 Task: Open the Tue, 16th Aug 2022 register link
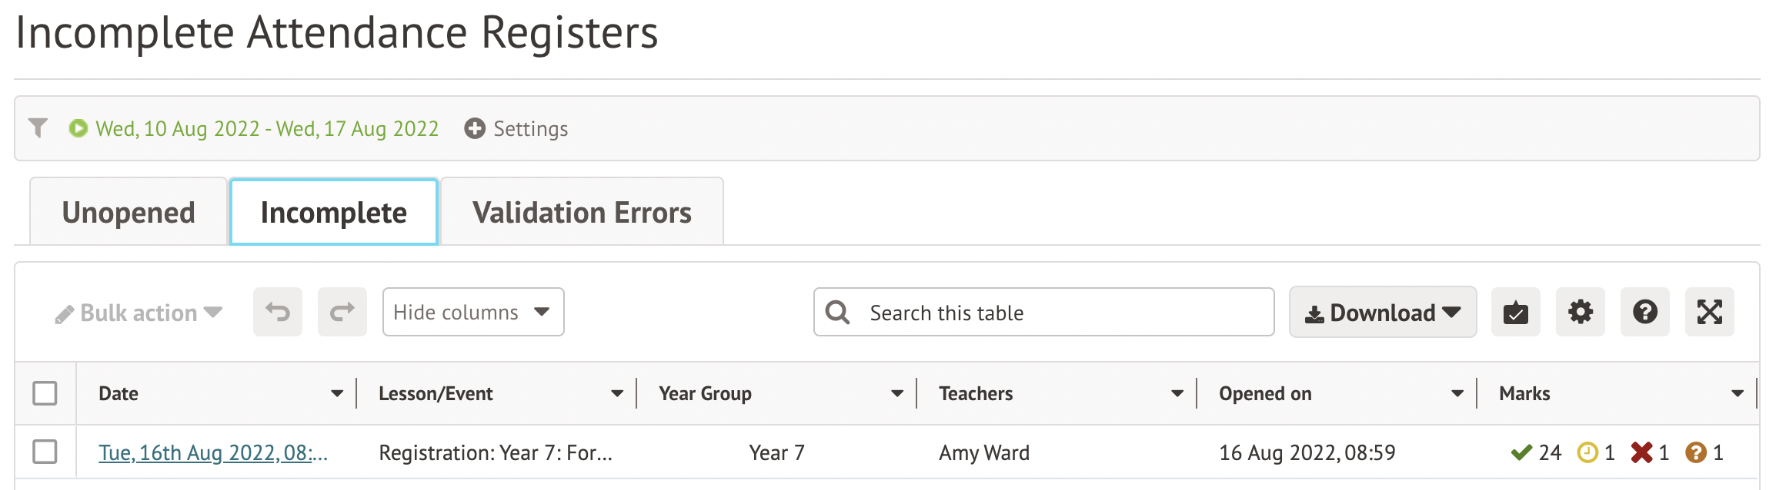213,453
